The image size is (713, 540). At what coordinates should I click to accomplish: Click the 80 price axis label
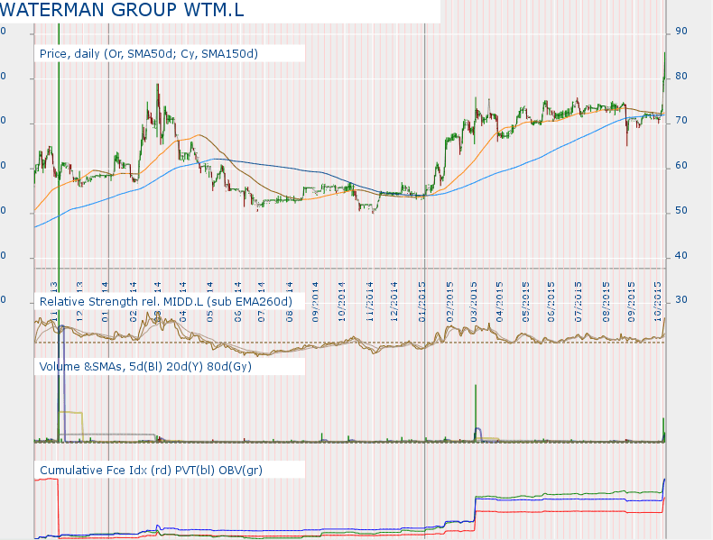tap(681, 77)
